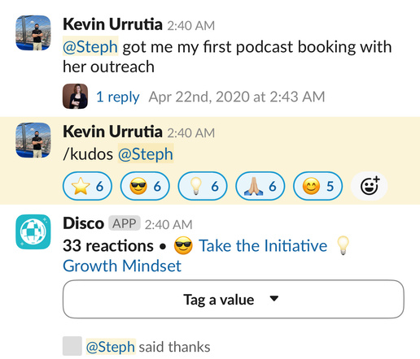
Task: Open the Tag a value dropdown
Action: click(x=234, y=299)
